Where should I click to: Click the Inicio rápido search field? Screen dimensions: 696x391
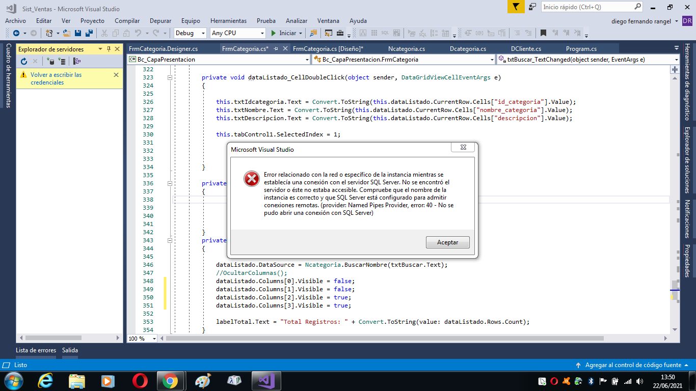click(x=593, y=7)
